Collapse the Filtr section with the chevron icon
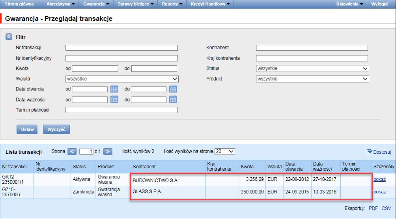Screen dimensions: 396x219 [x=9, y=37]
